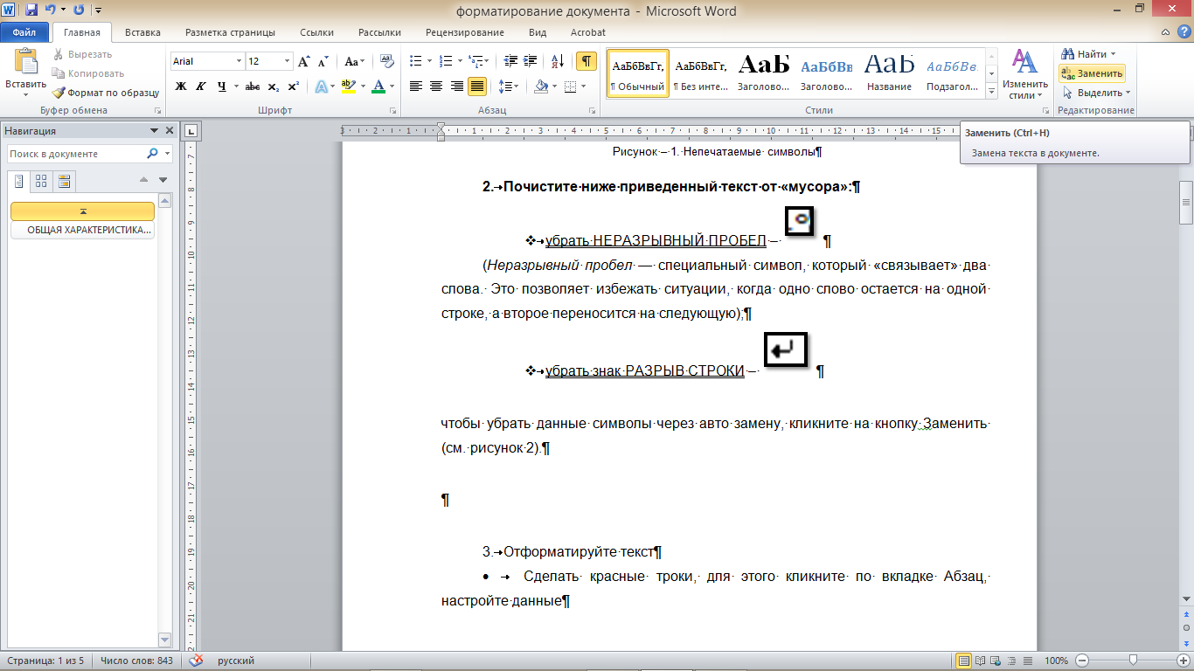Click the zoom slider handle

(1133, 661)
